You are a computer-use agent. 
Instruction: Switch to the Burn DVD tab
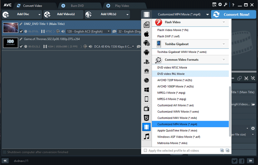pos(77,6)
